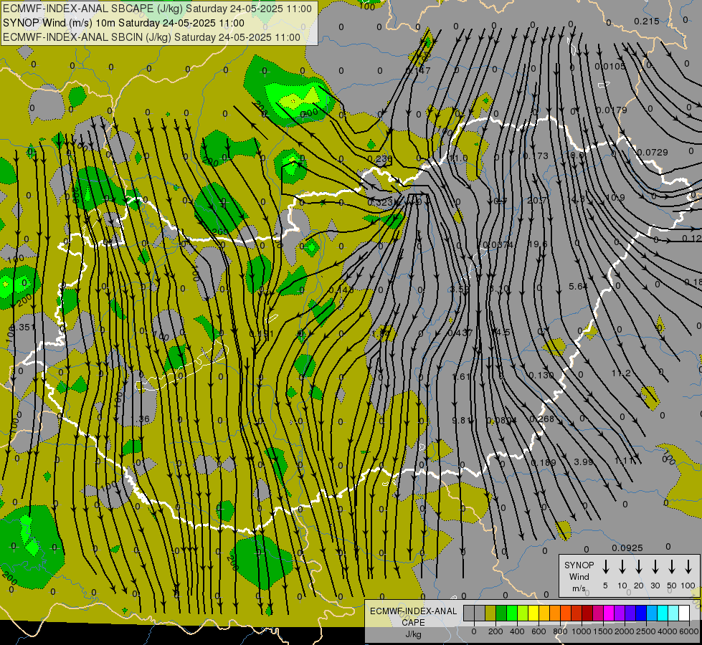Select the bright cyan CAPE legend swatch
The width and height of the screenshot is (702, 645).
(662, 613)
